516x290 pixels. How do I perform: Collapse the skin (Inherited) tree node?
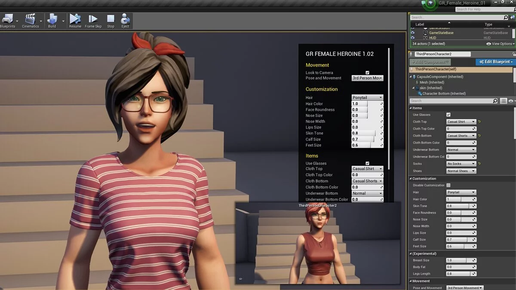pos(414,88)
